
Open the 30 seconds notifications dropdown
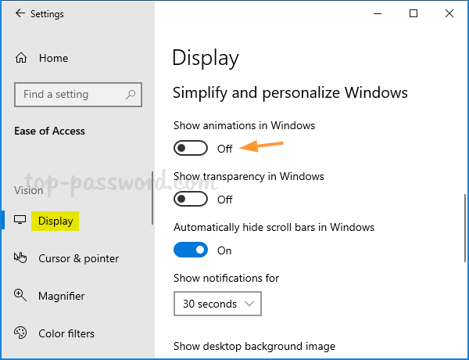217,304
